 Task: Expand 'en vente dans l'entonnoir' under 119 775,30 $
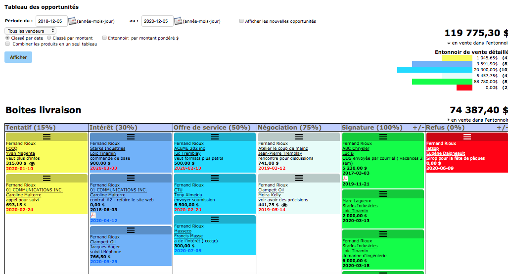point(449,44)
